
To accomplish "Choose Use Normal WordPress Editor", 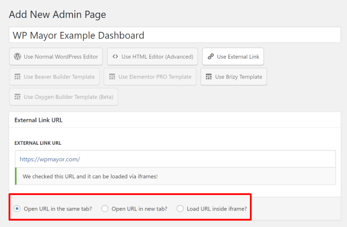I will [56, 57].
